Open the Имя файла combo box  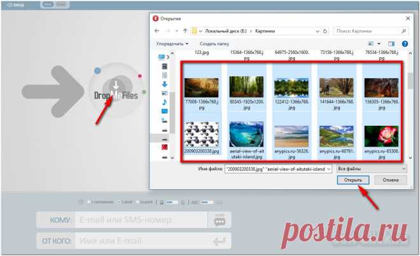coord(278,169)
